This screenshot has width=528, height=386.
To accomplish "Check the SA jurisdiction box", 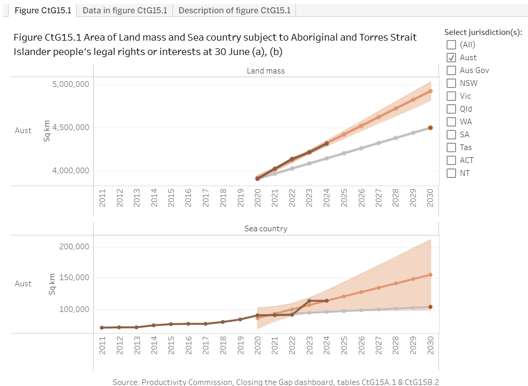I will [x=451, y=135].
